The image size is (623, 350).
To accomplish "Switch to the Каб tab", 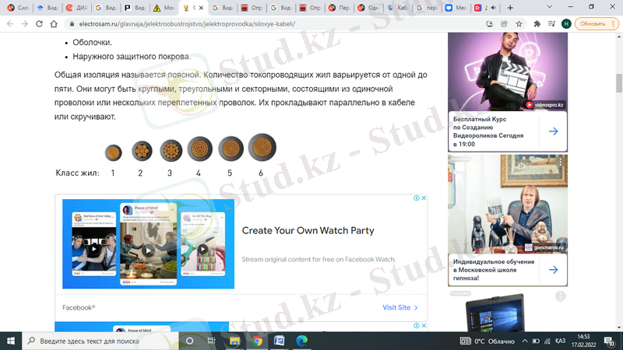I will 398,8.
